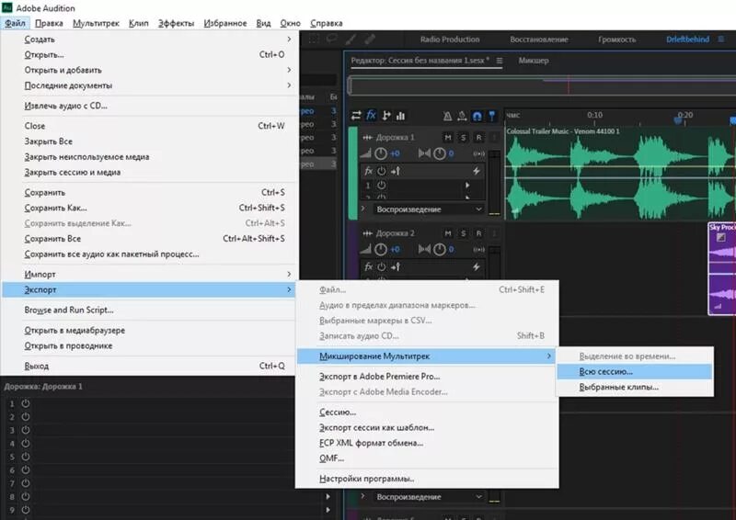Click the purple Sky clip on track 2
The height and width of the screenshot is (520, 736).
[x=722, y=268]
